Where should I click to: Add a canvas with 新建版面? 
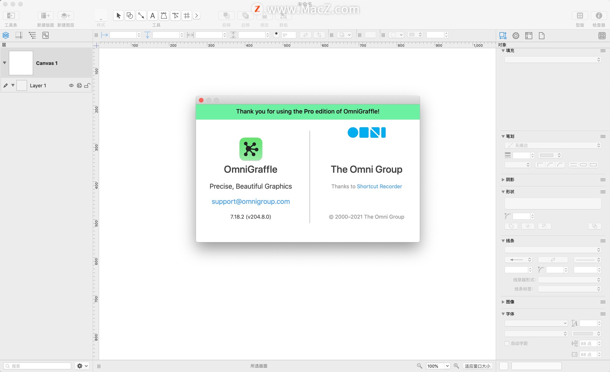(45, 16)
